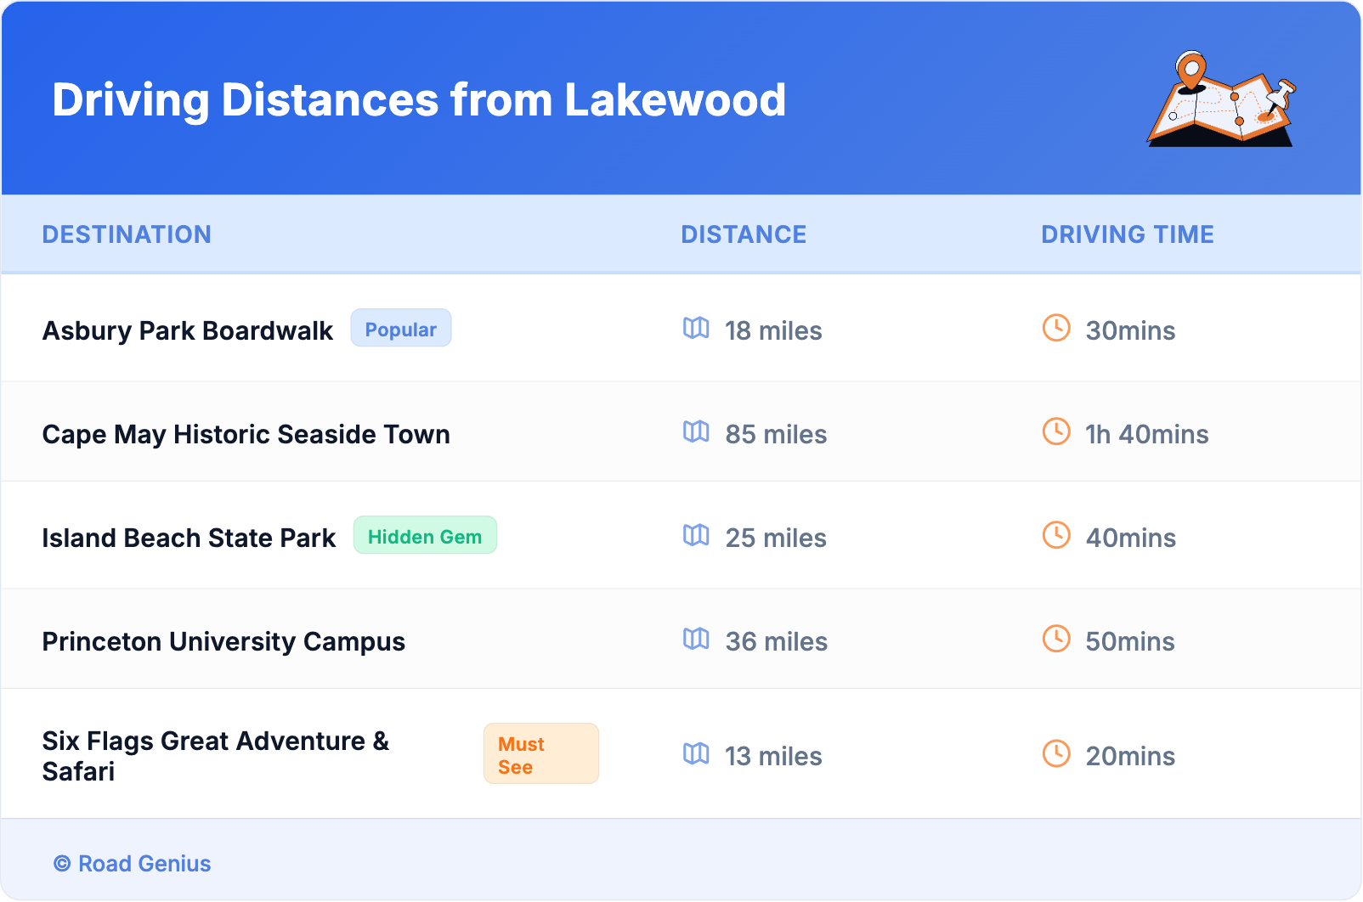The width and height of the screenshot is (1363, 902).
Task: Click the map icon beside 18 miles
Action: pyautogui.click(x=696, y=328)
